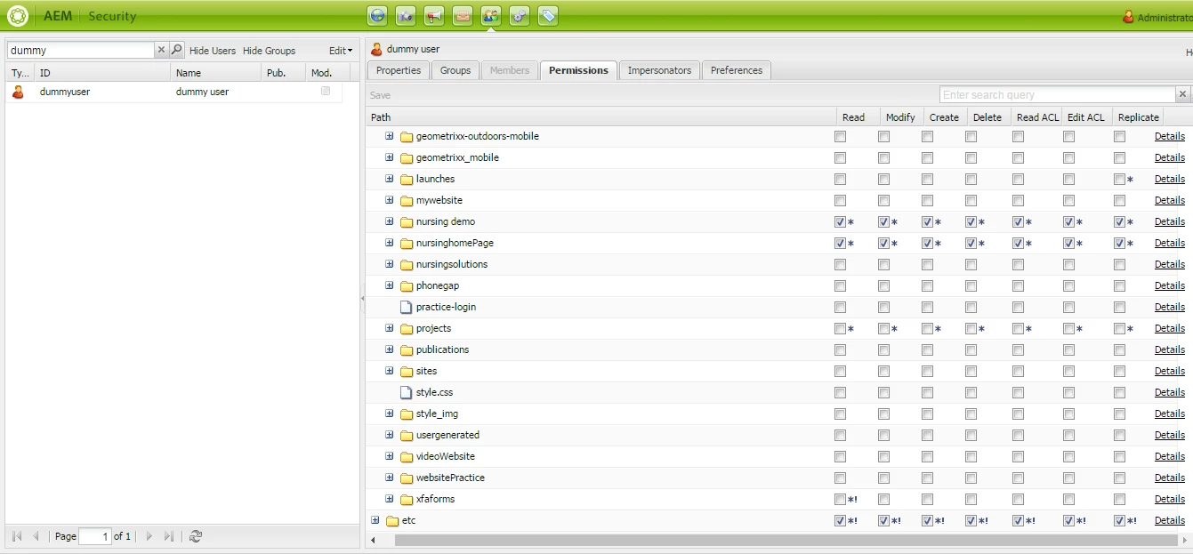The width and height of the screenshot is (1193, 554).
Task: Open Details link for etc
Action: pos(1170,520)
